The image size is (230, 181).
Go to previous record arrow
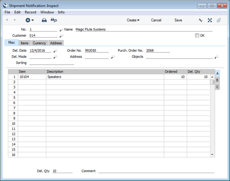coord(7,20)
